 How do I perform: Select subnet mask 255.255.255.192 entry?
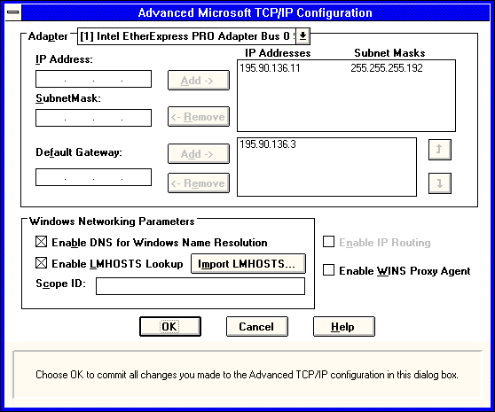(x=387, y=68)
